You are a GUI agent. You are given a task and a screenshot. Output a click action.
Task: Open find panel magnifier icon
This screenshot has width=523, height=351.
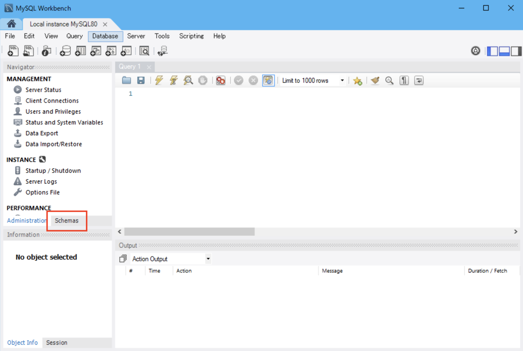389,81
